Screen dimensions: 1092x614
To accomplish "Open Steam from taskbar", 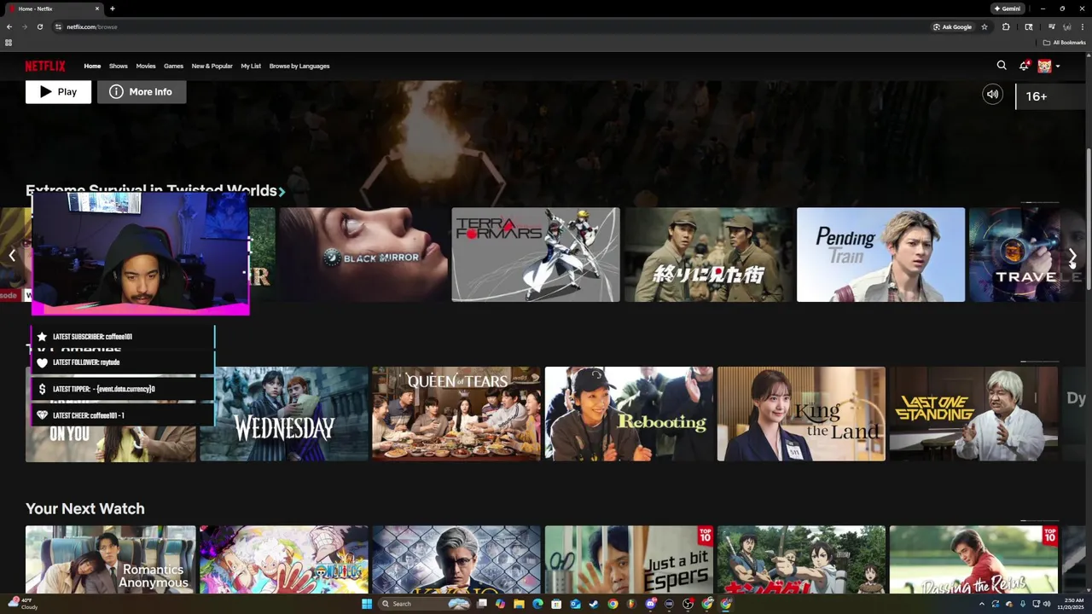I will coord(594,604).
